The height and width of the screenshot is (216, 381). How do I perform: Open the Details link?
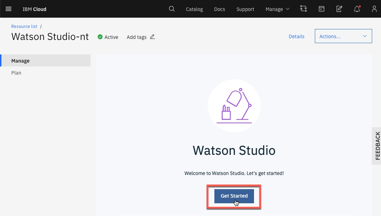296,36
